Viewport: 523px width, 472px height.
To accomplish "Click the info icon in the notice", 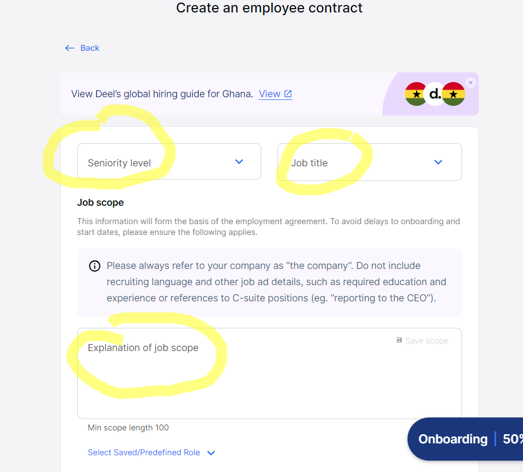I will [x=94, y=266].
